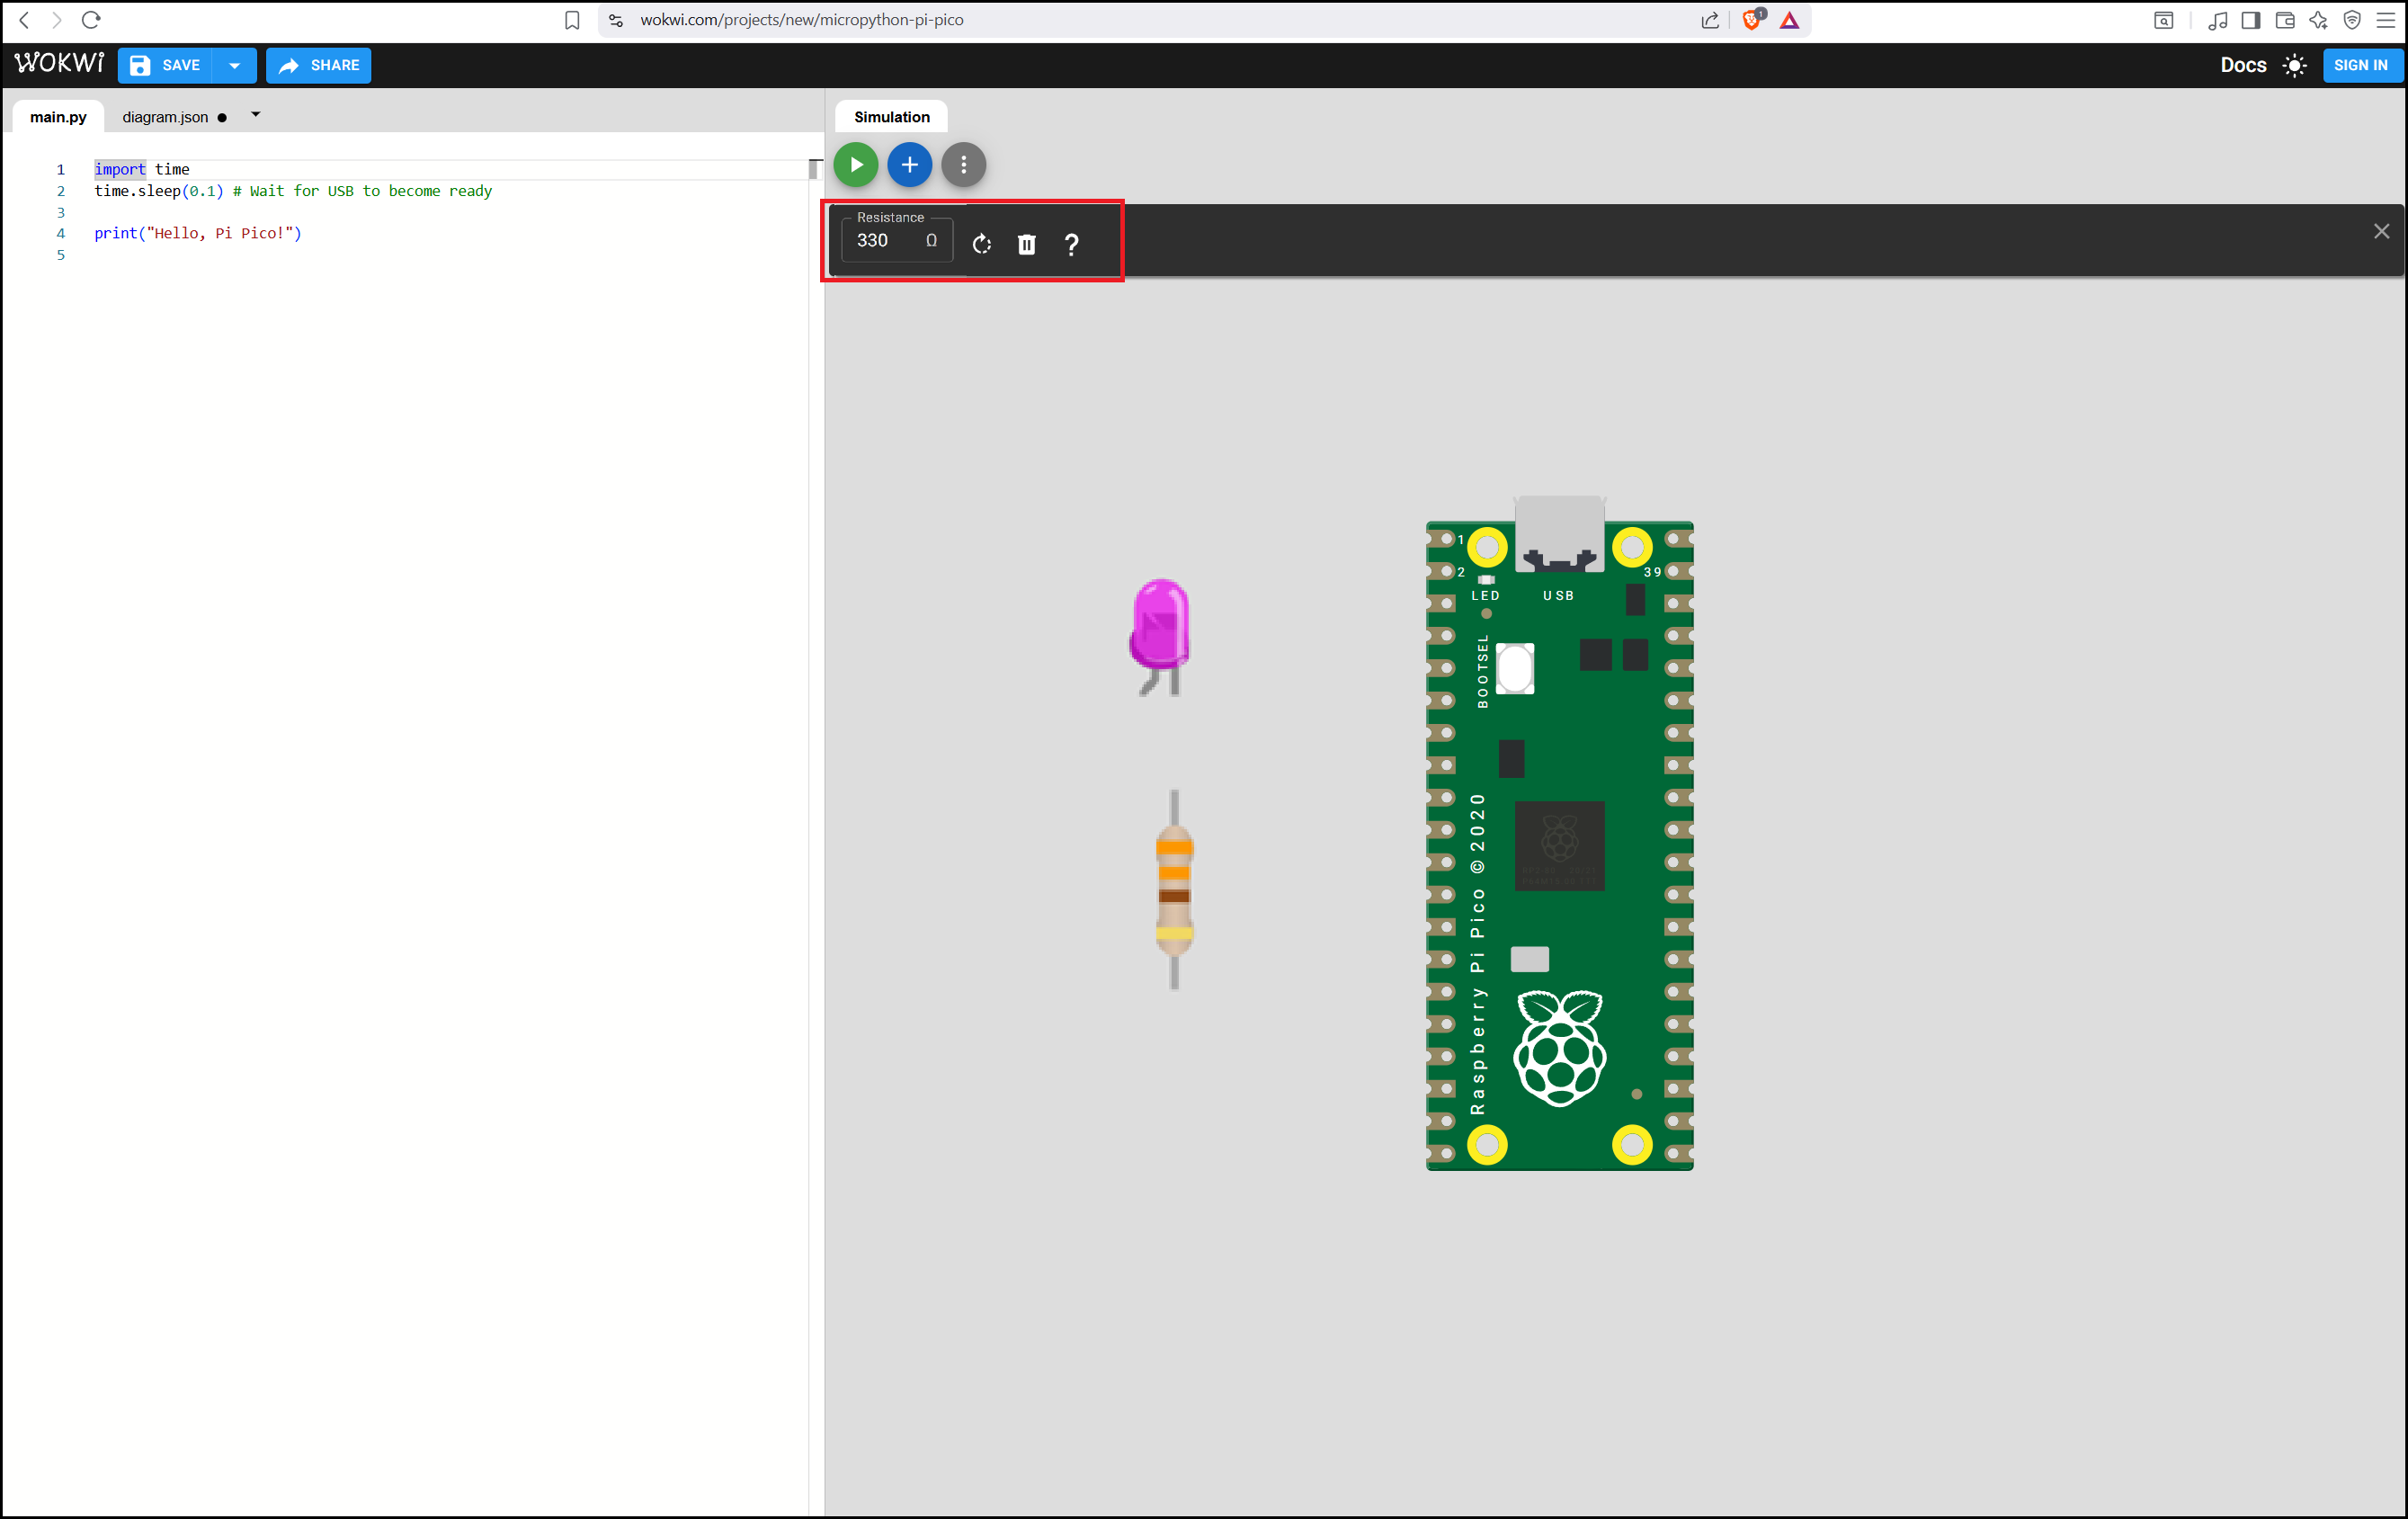Select the resistor component on the canvas

(1174, 889)
